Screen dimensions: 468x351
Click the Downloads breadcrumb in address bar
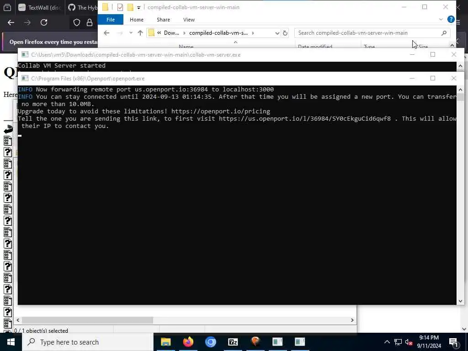click(x=172, y=33)
